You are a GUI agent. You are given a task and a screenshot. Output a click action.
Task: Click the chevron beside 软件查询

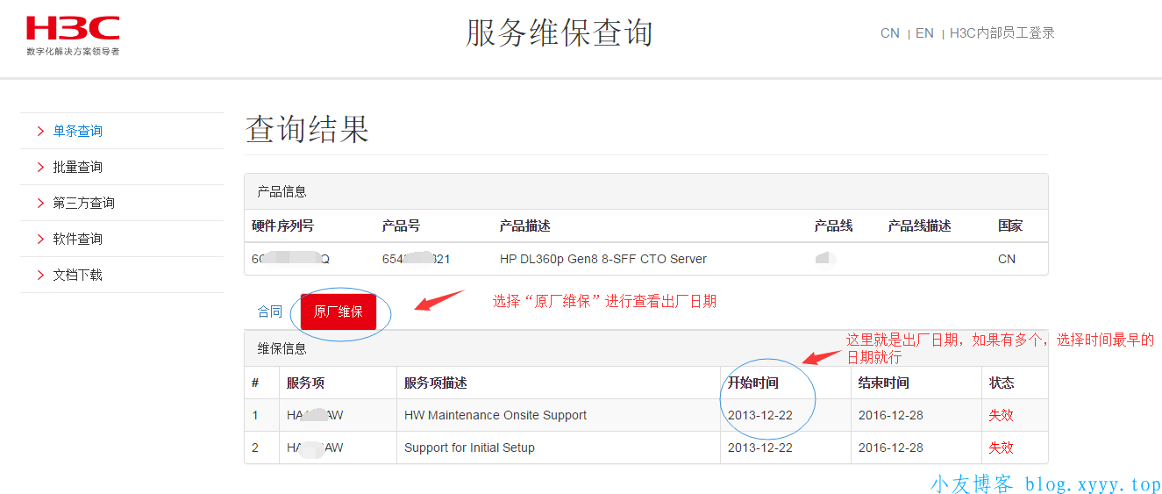[40, 240]
